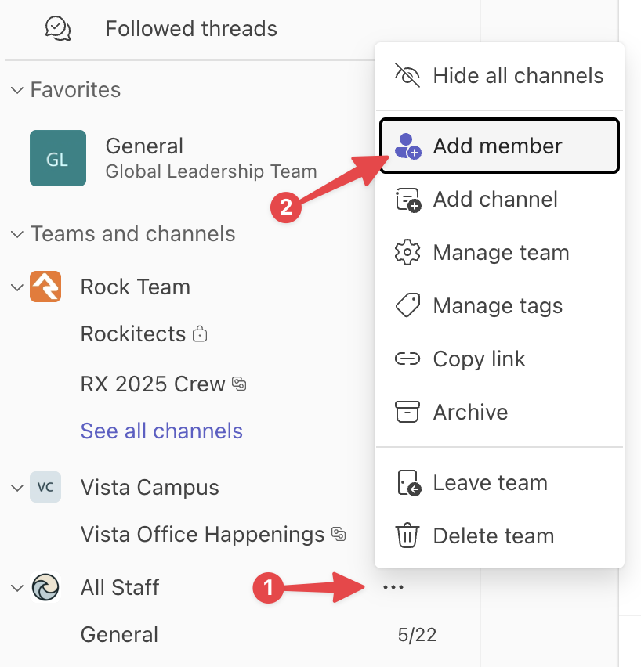
Task: Collapse the Teams and channels section
Action: pyautogui.click(x=17, y=234)
